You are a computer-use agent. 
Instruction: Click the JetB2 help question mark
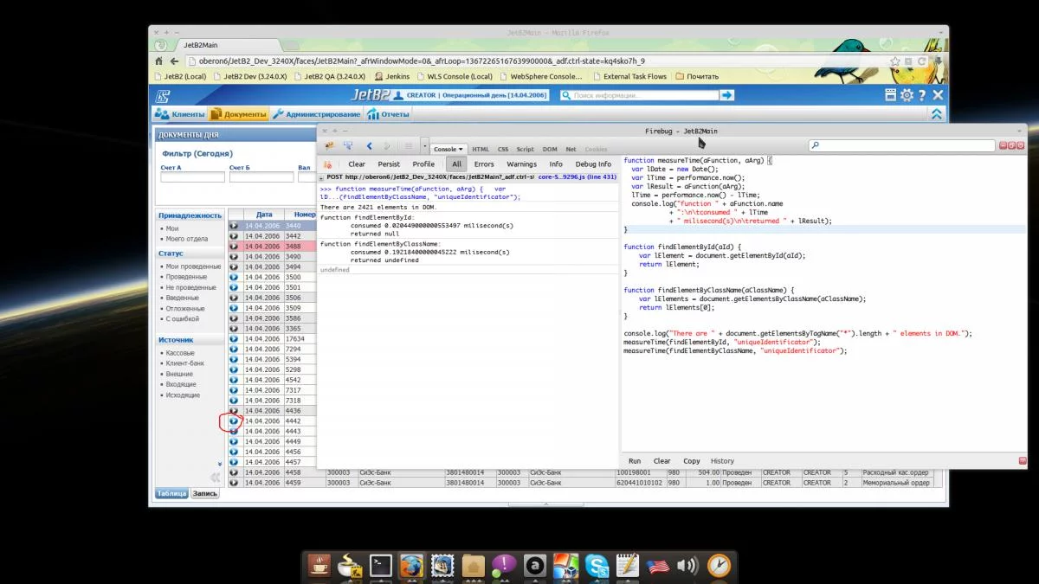tap(922, 95)
